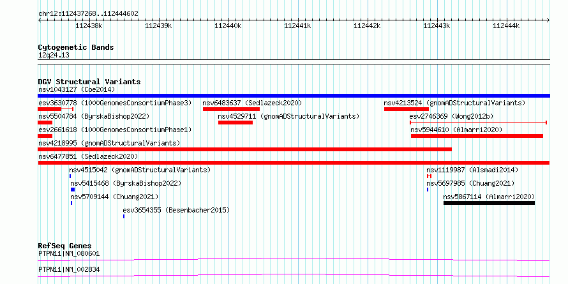Image resolution: width=568 pixels, height=284 pixels.
Task: Click ruler position 112442k
Action: (367, 26)
